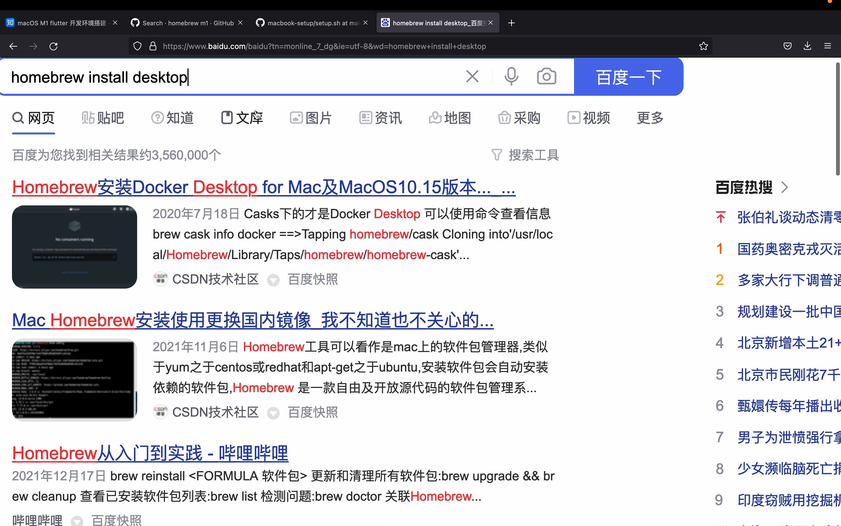Click the 百度一下 search button

[628, 77]
